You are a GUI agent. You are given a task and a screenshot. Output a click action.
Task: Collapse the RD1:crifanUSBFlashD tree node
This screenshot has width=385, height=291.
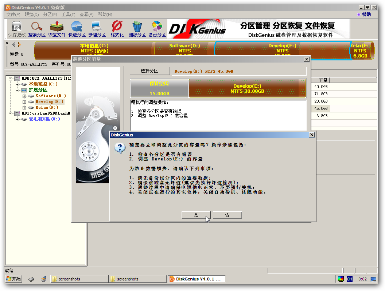[x=11, y=113]
